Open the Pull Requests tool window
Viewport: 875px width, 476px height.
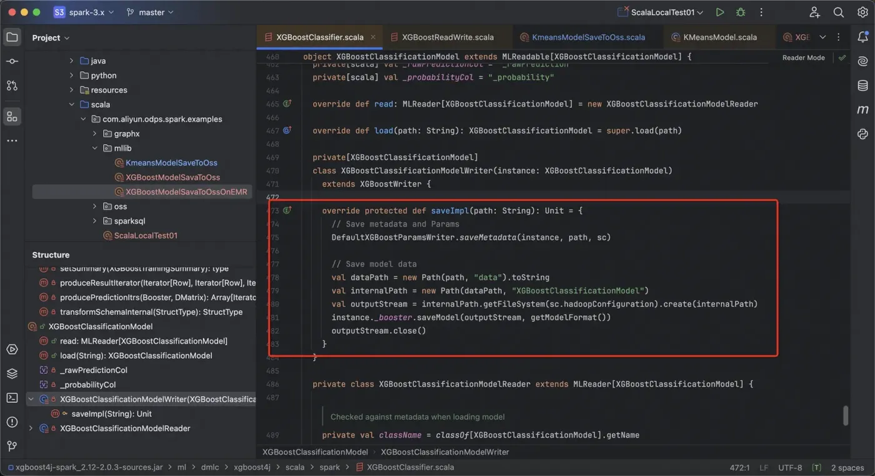click(12, 85)
